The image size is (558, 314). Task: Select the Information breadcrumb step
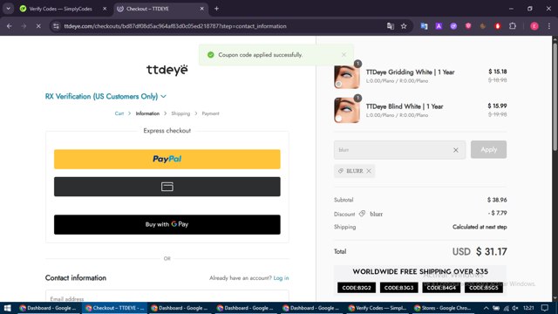click(x=147, y=113)
